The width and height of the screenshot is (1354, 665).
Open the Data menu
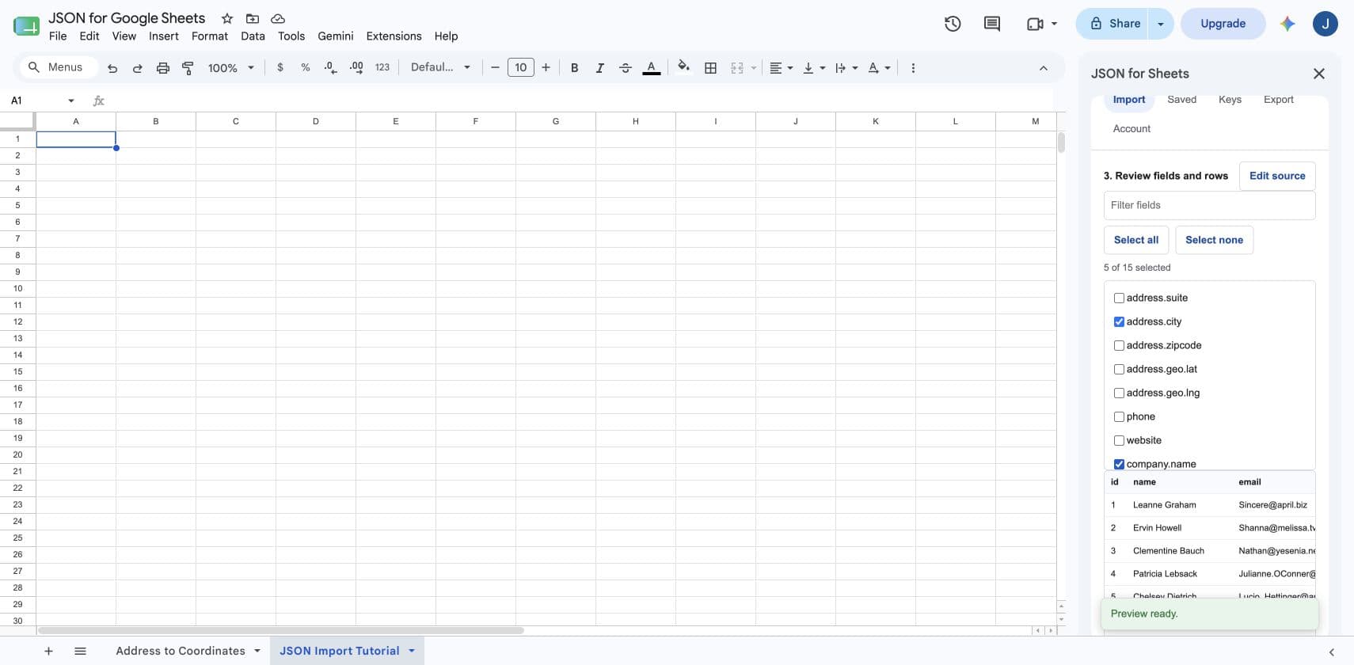pyautogui.click(x=253, y=36)
